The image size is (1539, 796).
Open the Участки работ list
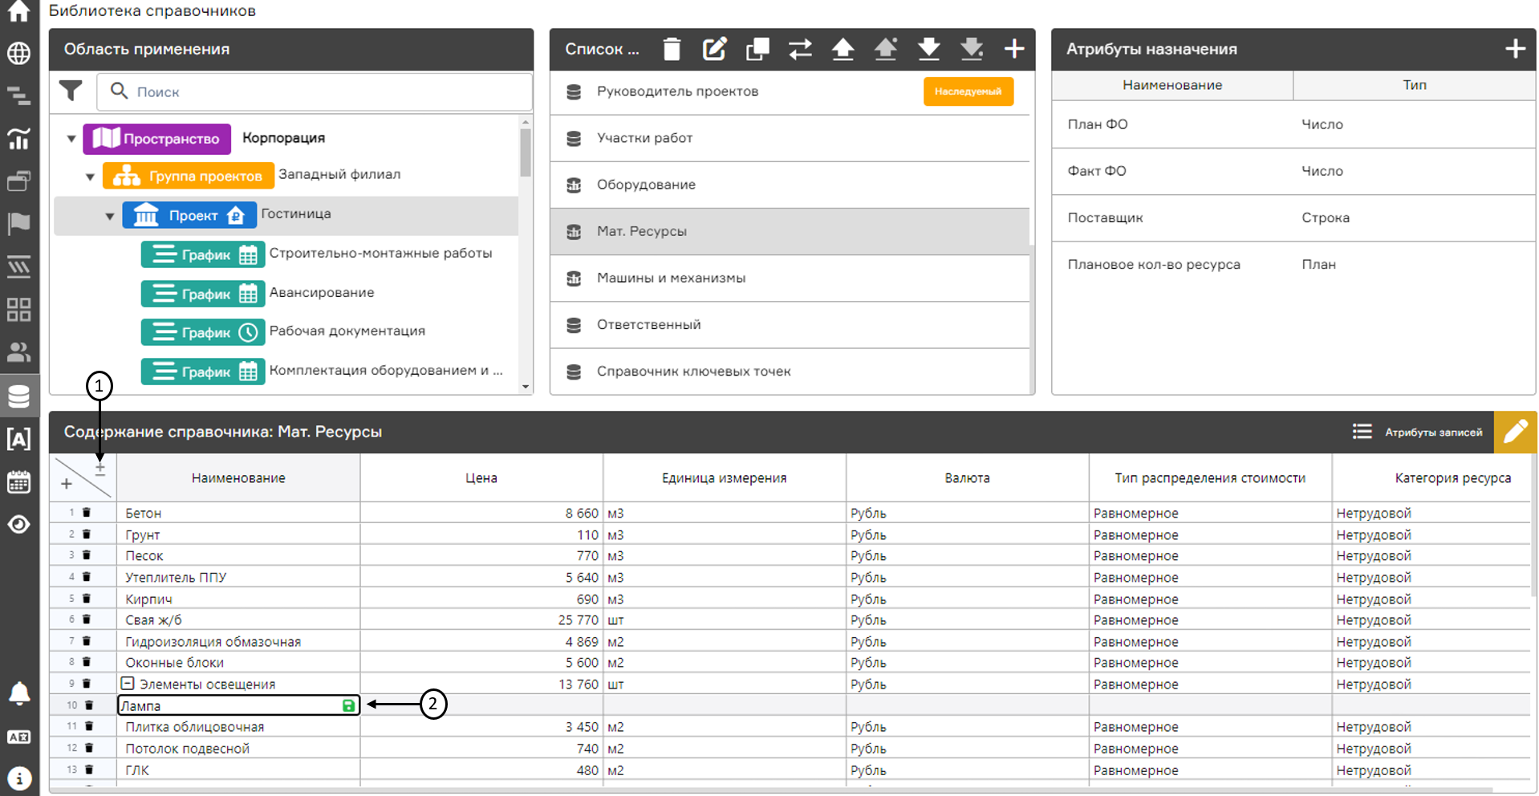coord(790,138)
